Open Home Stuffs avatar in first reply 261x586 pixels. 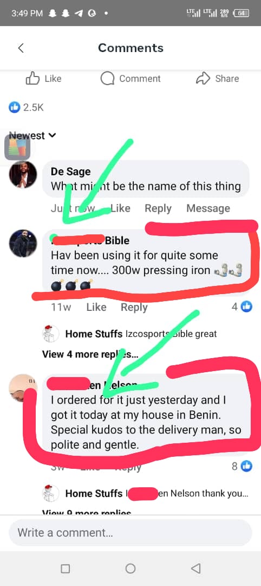51,334
